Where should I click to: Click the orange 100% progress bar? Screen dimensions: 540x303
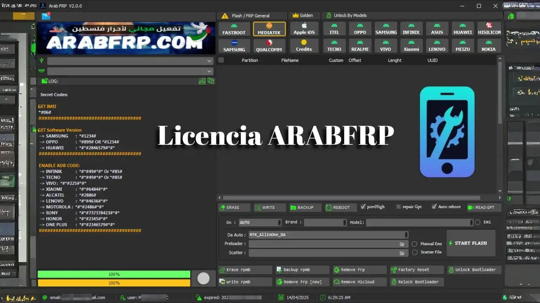114,283
